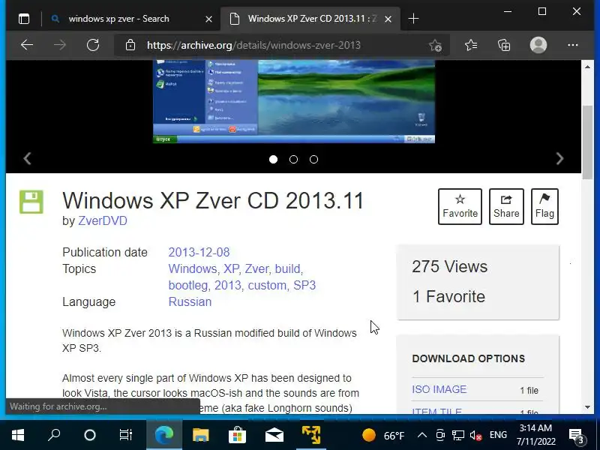The width and height of the screenshot is (600, 450).
Task: Click the page scroll up arrow
Action: coord(587,67)
